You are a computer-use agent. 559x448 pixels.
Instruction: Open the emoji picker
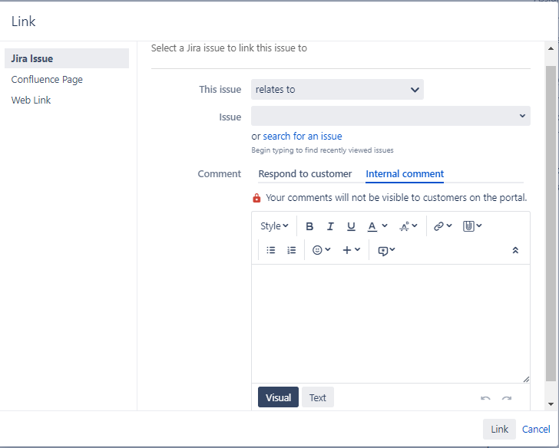(x=321, y=250)
